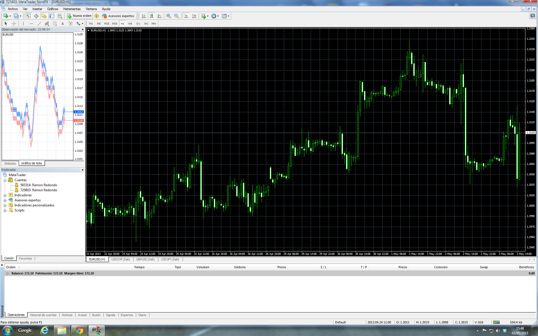Click the Nueva orden button
Viewport: 538px width, 336px height.
coord(79,16)
